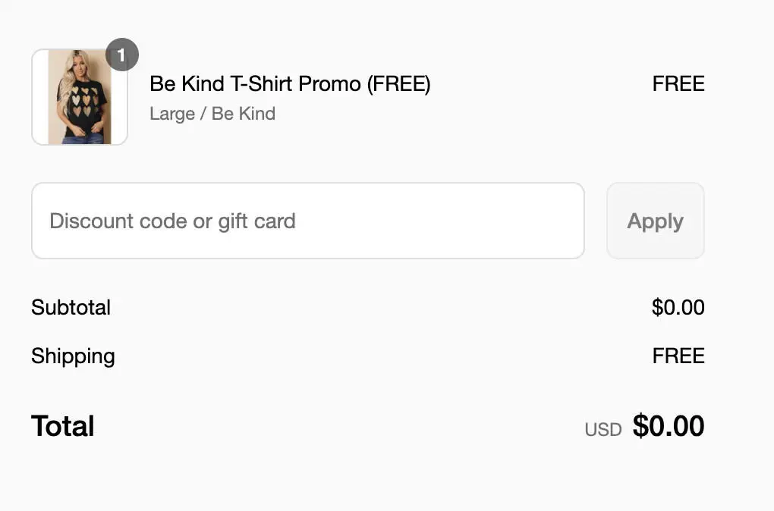774x511 pixels.
Task: Click the USD currency text
Action: click(603, 428)
